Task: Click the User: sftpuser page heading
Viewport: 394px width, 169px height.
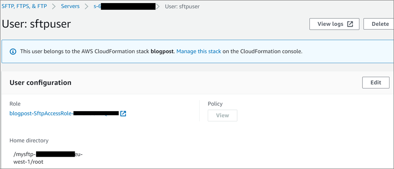Action: tap(36, 24)
